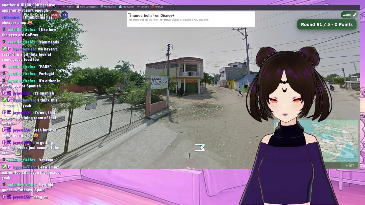Viewport: 365px width, 205px height.
Task: Click the WorldGuessr globe favicon in bookmarks
Action: pyautogui.click(x=102, y=7)
